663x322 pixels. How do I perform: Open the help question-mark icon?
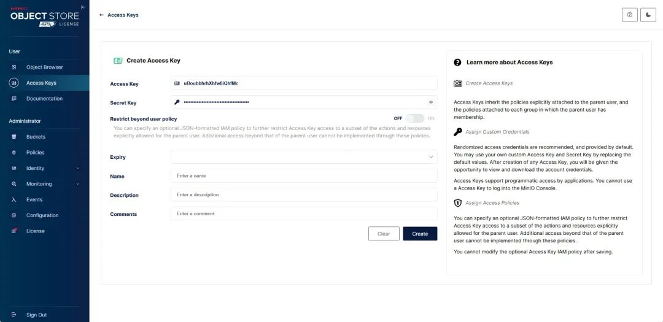tap(630, 15)
